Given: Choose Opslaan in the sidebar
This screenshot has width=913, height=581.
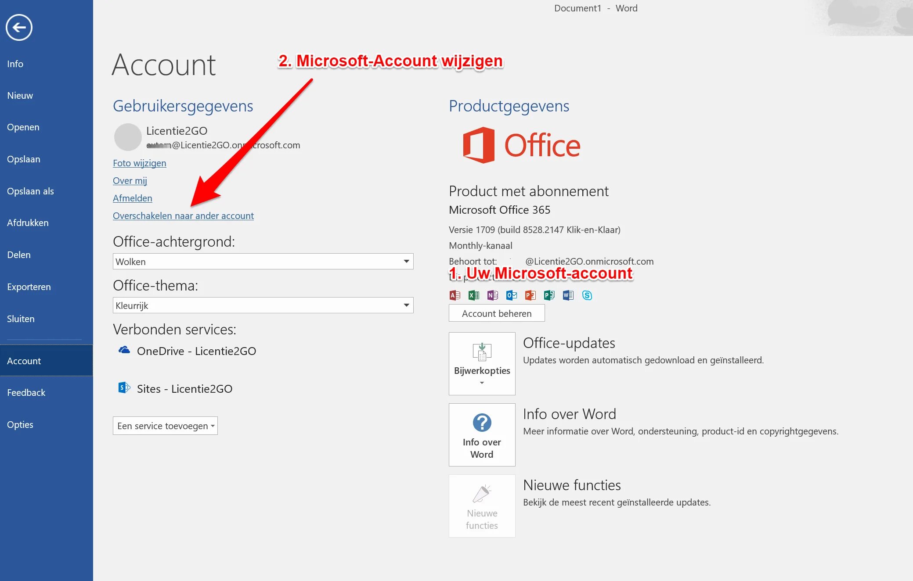Looking at the screenshot, I should tap(46, 159).
